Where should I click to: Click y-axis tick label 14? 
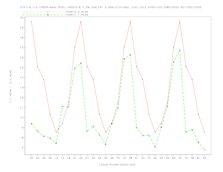pyautogui.click(x=22, y=78)
